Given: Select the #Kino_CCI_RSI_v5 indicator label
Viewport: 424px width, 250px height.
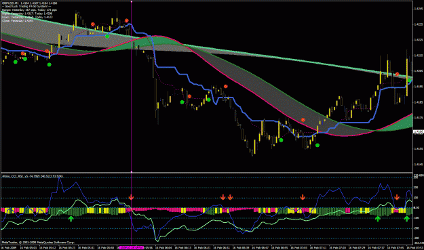Looking at the screenshot, I should tap(33, 176).
